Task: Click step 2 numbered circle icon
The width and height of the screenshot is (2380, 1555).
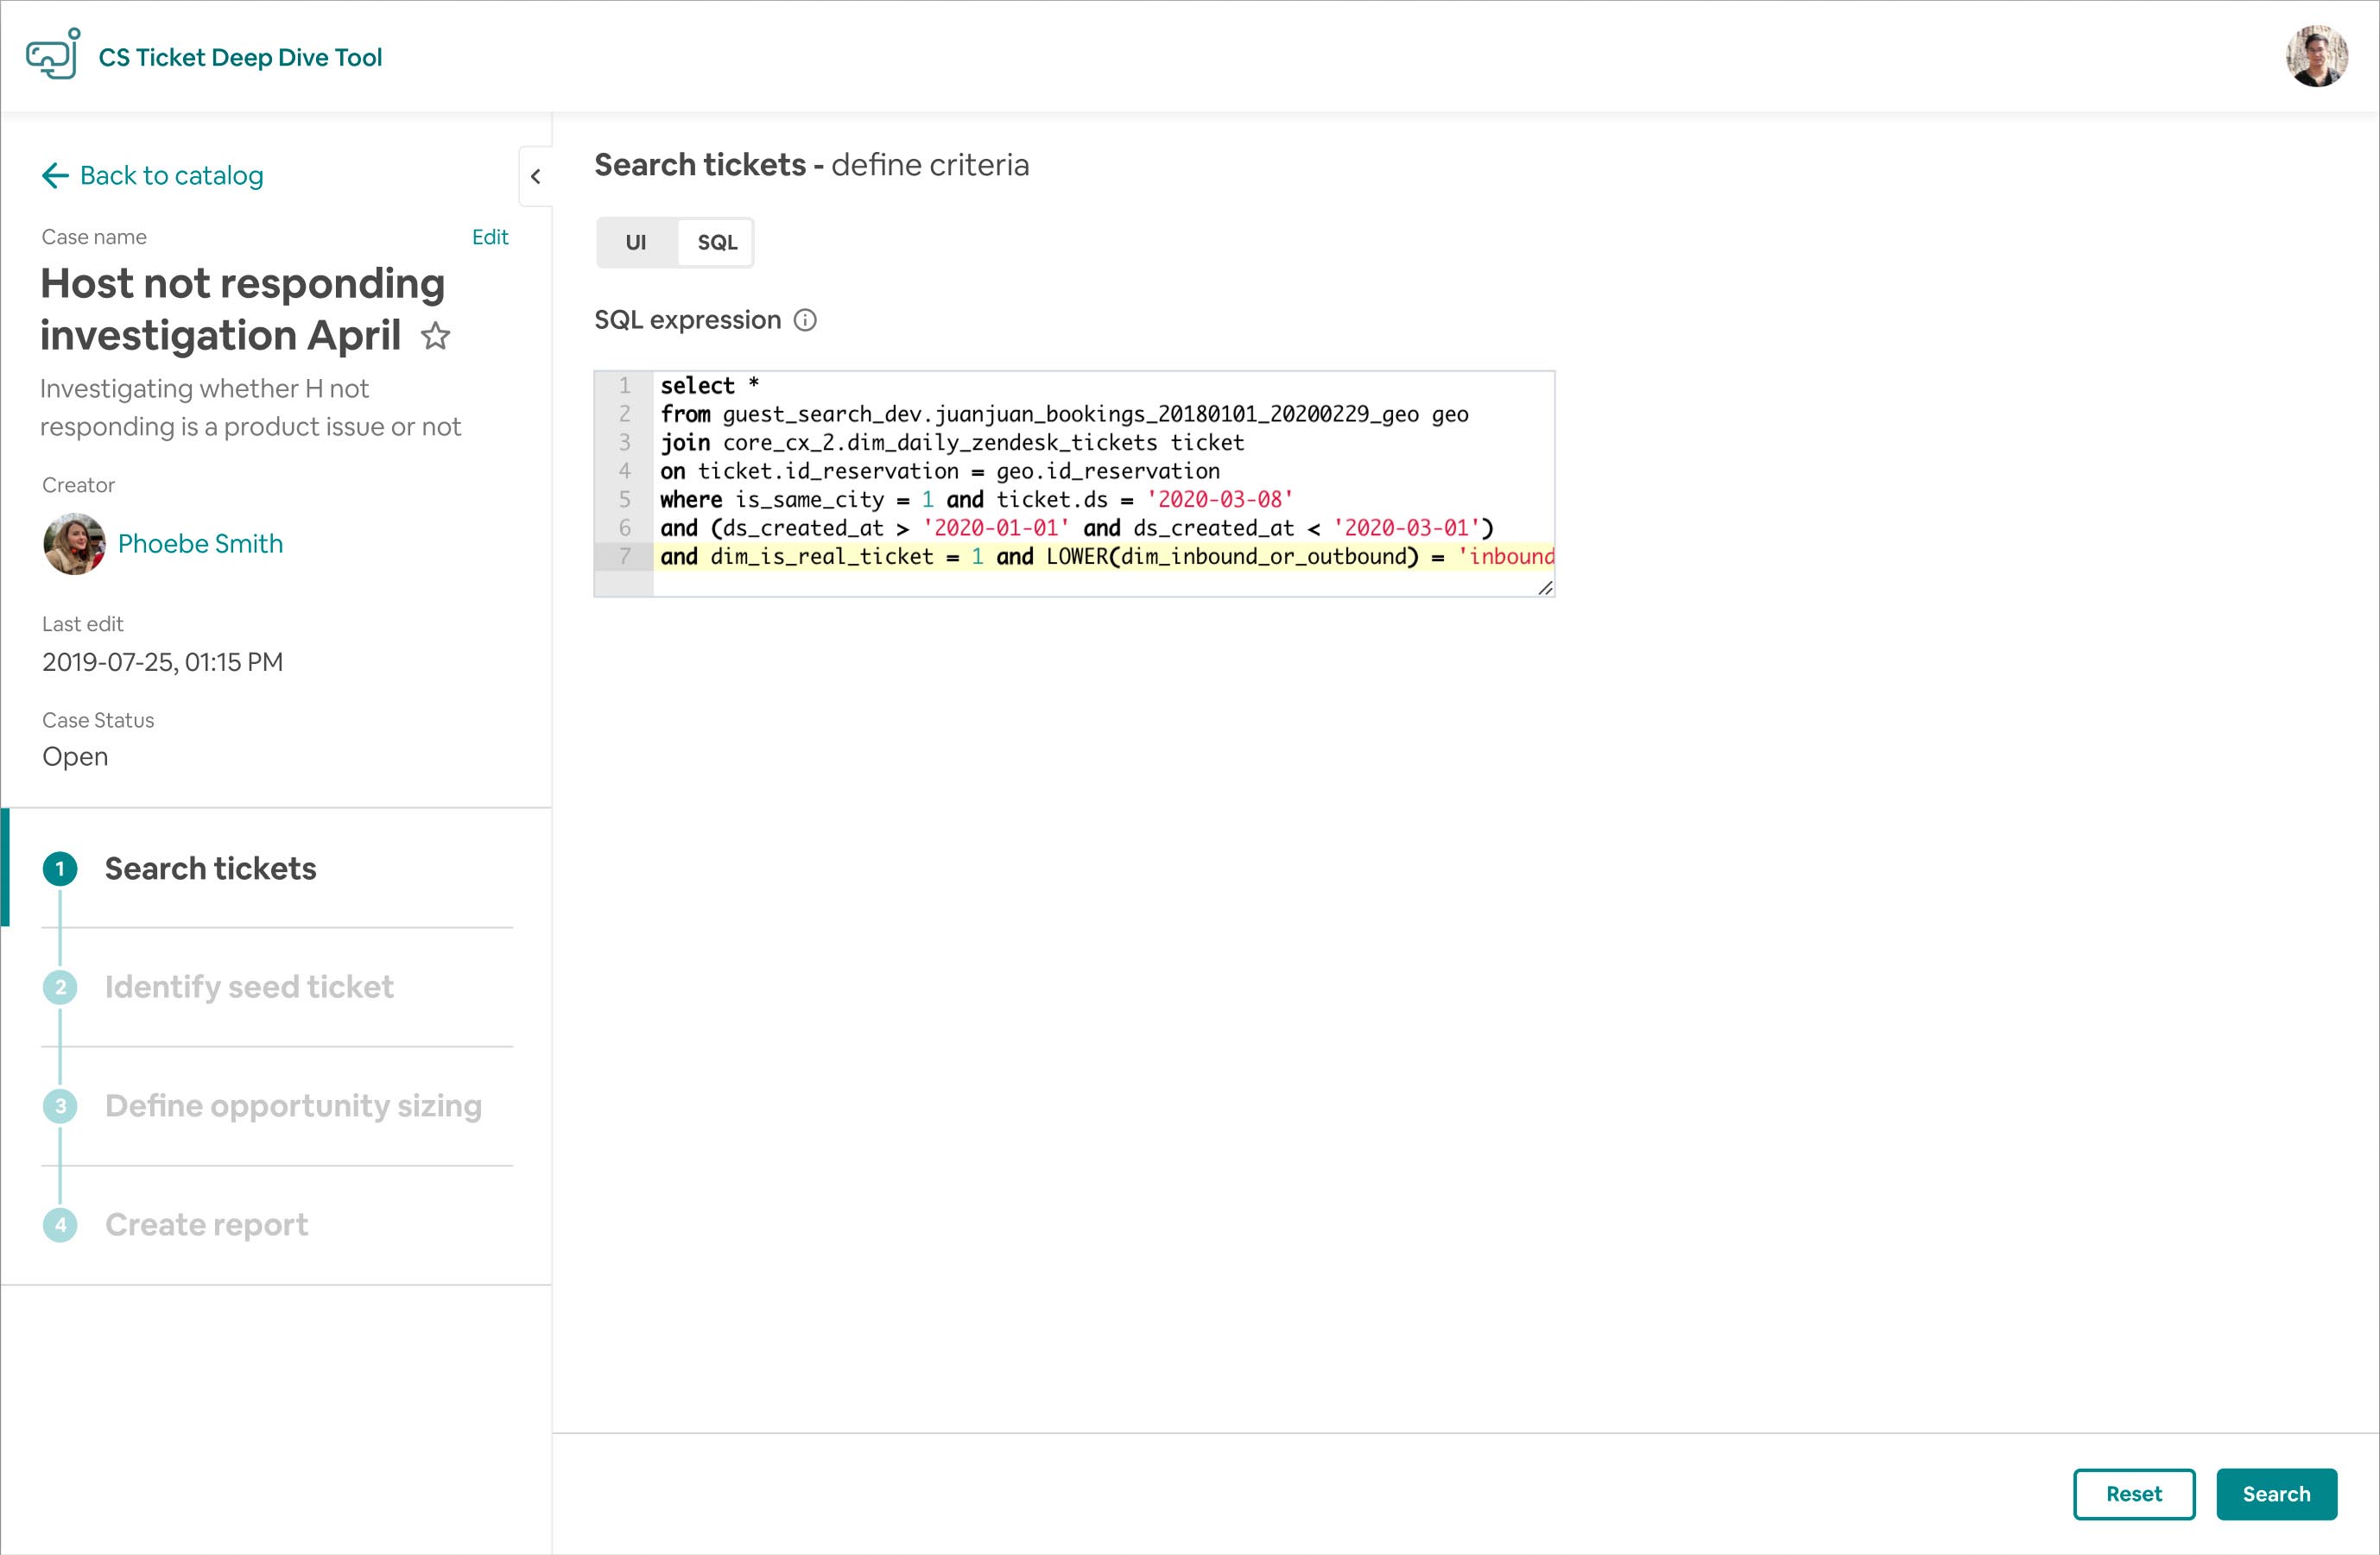Action: click(60, 988)
